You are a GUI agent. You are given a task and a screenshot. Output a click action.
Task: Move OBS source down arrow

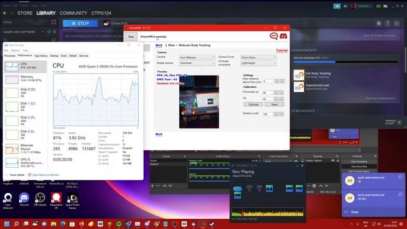click(326, 186)
